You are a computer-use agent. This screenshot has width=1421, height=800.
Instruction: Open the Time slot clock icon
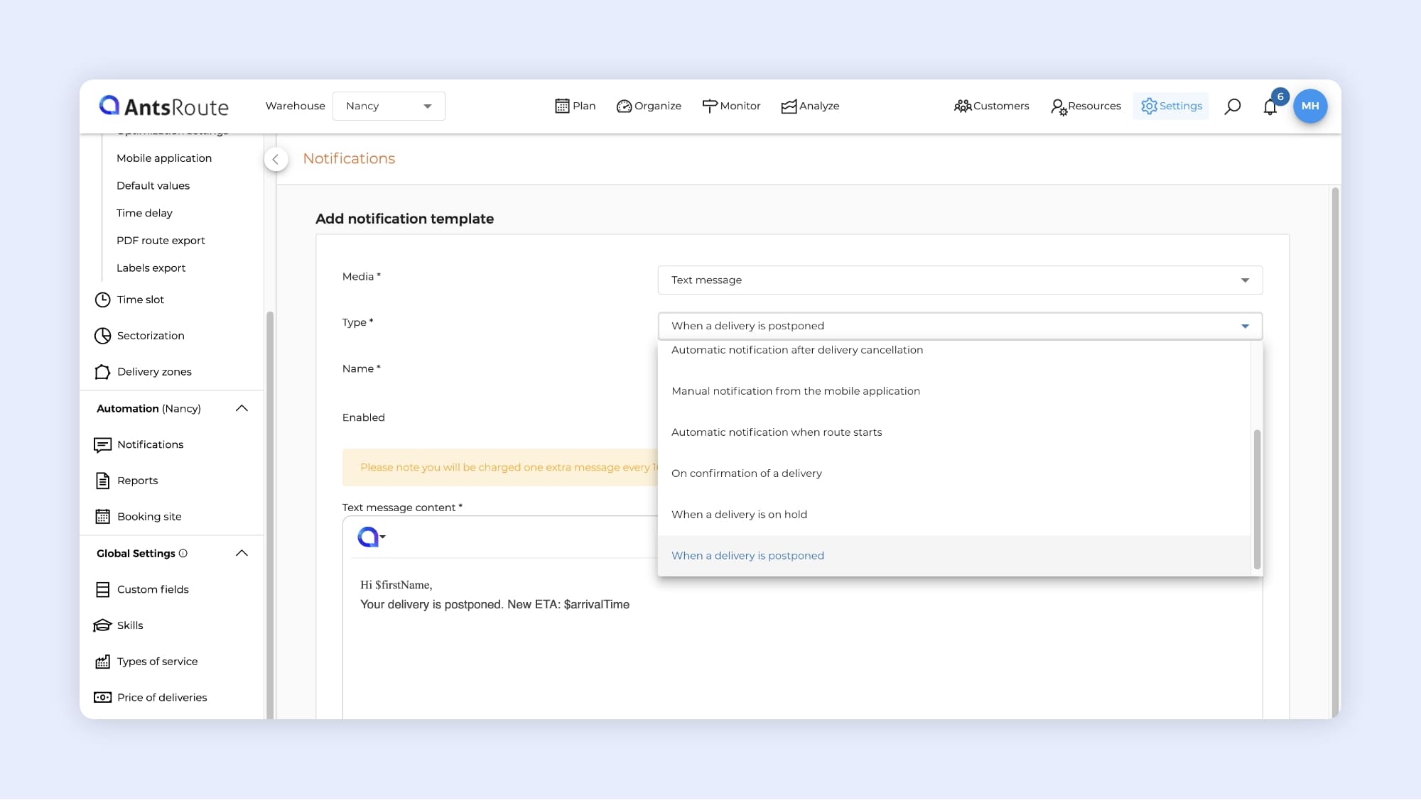[x=103, y=300]
